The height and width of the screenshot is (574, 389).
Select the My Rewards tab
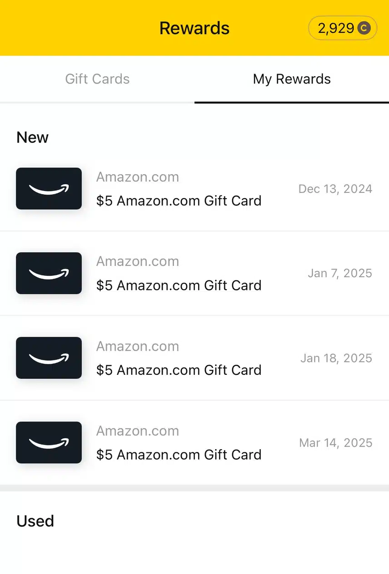pos(292,79)
